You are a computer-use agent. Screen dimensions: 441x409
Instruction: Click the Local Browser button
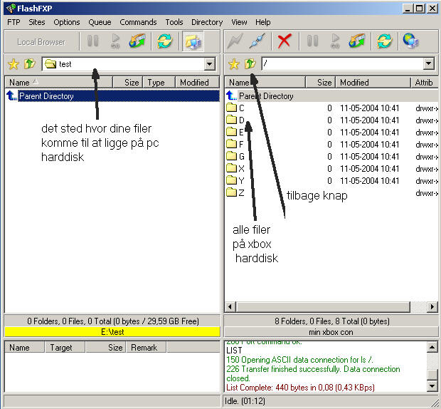pyautogui.click(x=41, y=42)
